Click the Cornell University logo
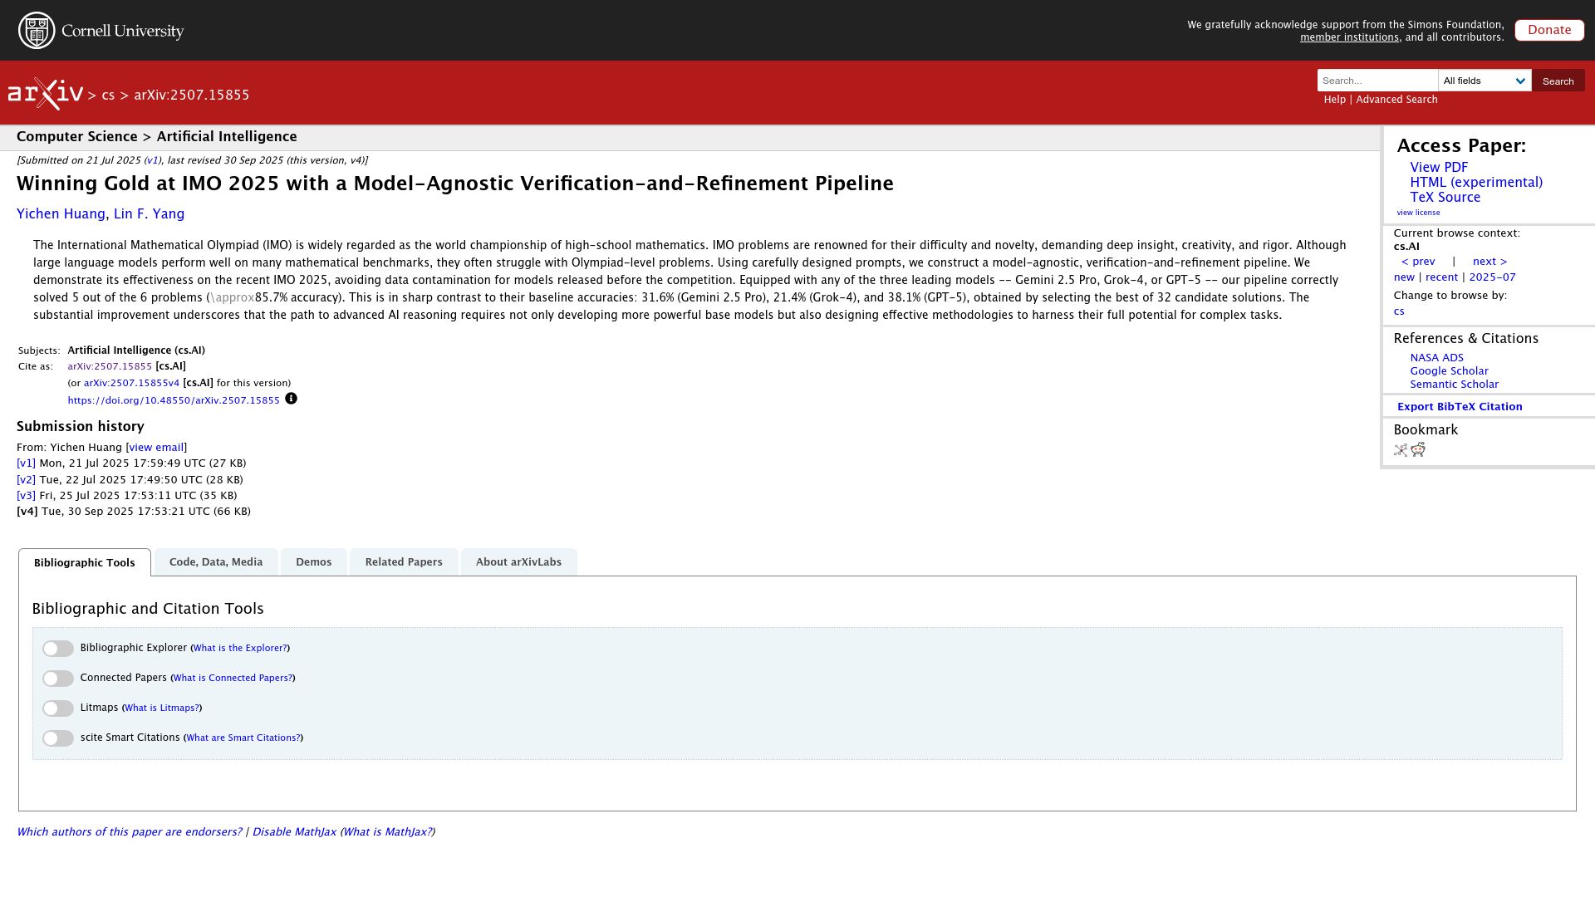This screenshot has width=1595, height=897. click(101, 31)
